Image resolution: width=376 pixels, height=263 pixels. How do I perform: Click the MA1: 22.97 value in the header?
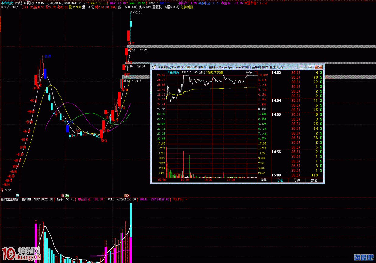(79, 3)
